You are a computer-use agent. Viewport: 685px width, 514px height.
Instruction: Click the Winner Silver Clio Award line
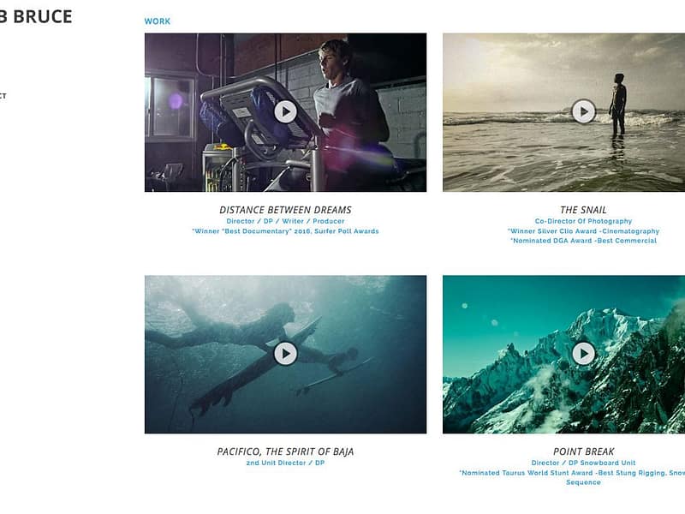click(x=583, y=231)
